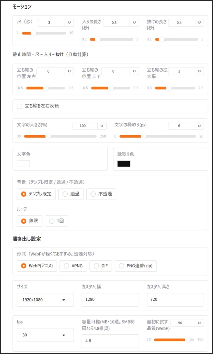Reset the 抜けの長さ(秒) value

[x=199, y=23]
